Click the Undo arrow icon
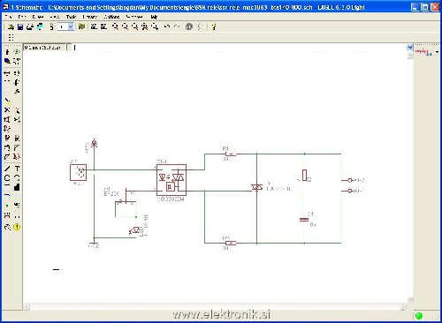 tap(167, 26)
